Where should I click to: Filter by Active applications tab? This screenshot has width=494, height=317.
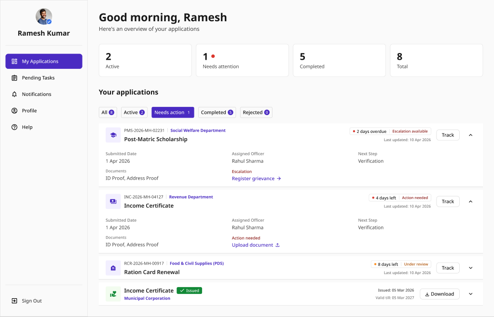coord(134,112)
